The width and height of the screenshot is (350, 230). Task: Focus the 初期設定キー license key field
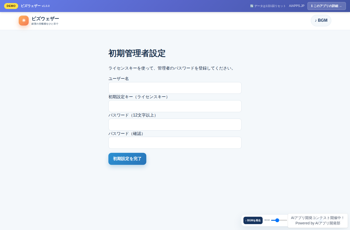[x=175, y=106]
